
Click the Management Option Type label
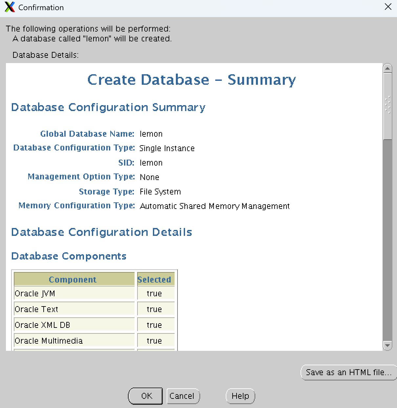click(x=81, y=177)
